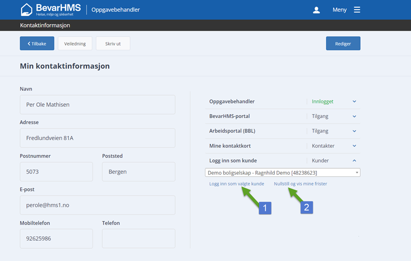The width and height of the screenshot is (411, 261).
Task: Open the Demo boligselskap customer dropdown
Action: 282,173
